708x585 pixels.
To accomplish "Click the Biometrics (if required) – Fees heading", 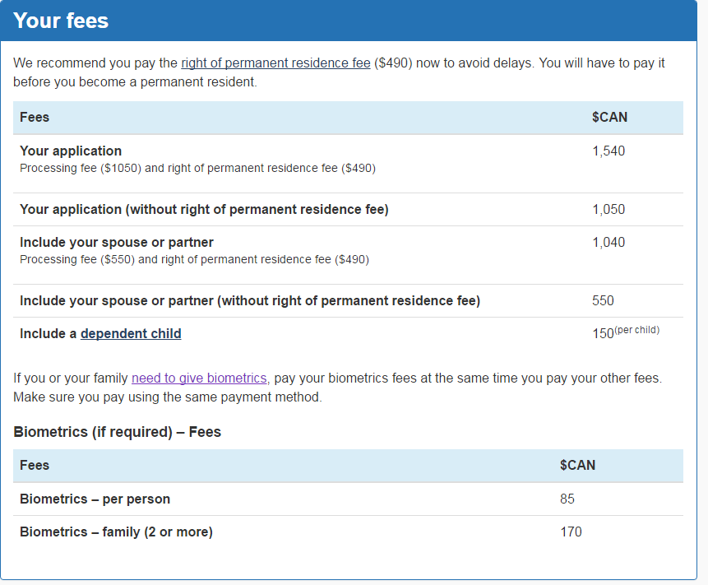I will point(118,432).
